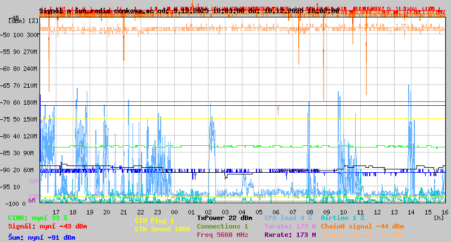This screenshot has height=242, width=451.
Task: Click the 'Connections 1' legend label
Action: pos(222,226)
